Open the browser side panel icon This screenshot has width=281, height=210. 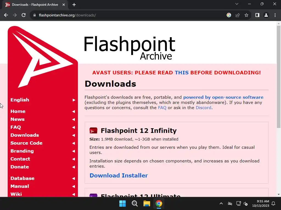point(257,15)
